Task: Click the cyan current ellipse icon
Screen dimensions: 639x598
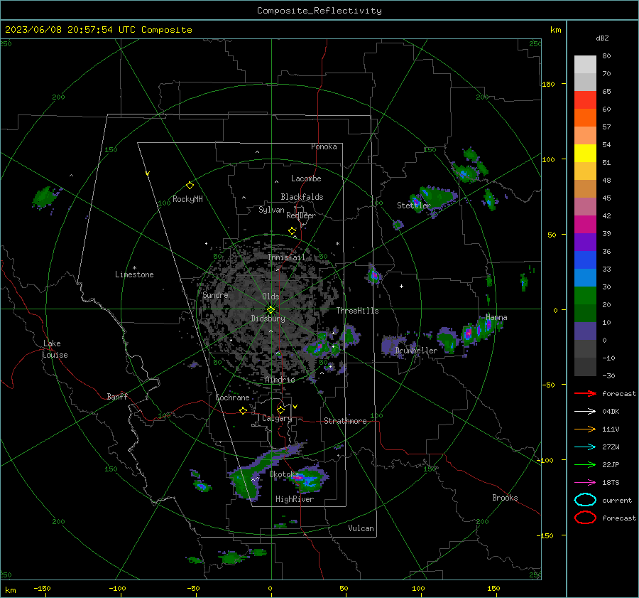Action: click(x=585, y=500)
